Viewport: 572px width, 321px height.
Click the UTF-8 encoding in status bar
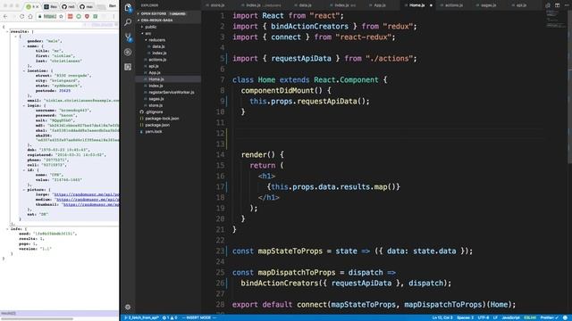[x=483, y=317]
